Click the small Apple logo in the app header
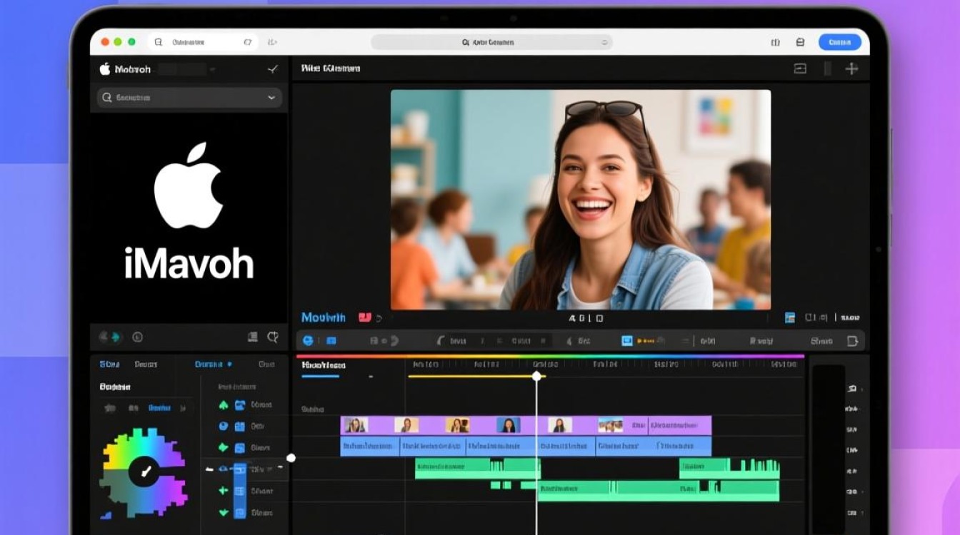Image resolution: width=960 pixels, height=535 pixels. click(x=105, y=68)
